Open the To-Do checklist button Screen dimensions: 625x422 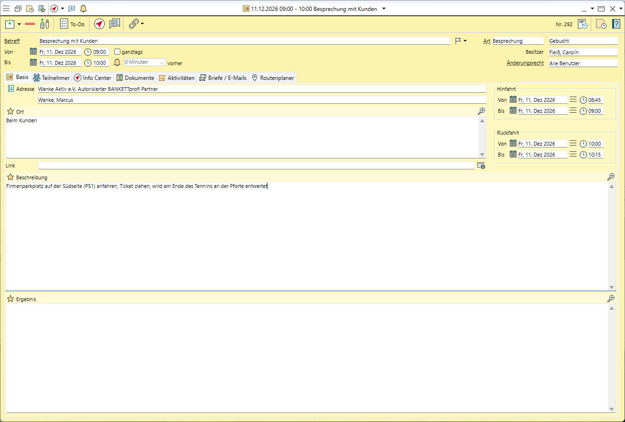coord(72,24)
